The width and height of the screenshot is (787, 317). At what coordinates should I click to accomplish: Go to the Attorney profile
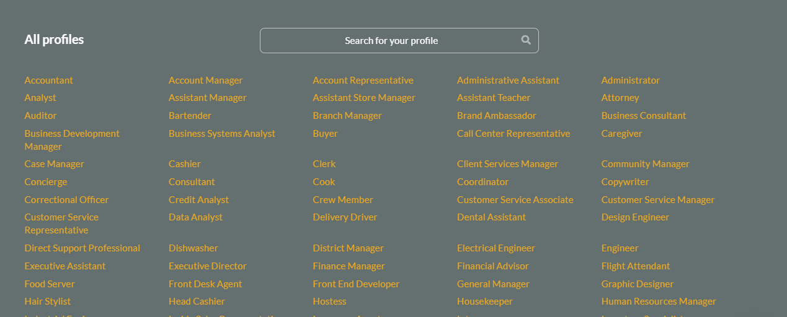(620, 98)
